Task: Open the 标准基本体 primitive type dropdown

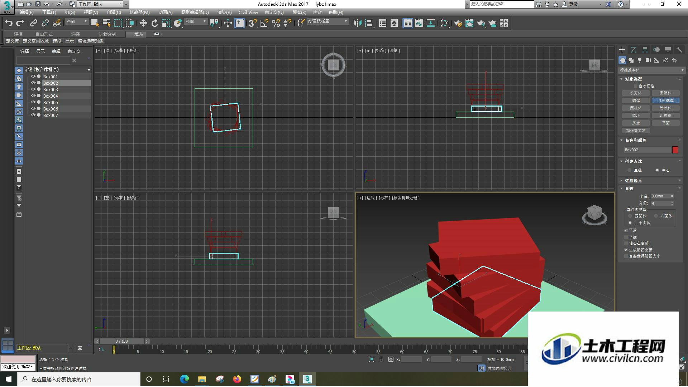Action: pos(651,70)
